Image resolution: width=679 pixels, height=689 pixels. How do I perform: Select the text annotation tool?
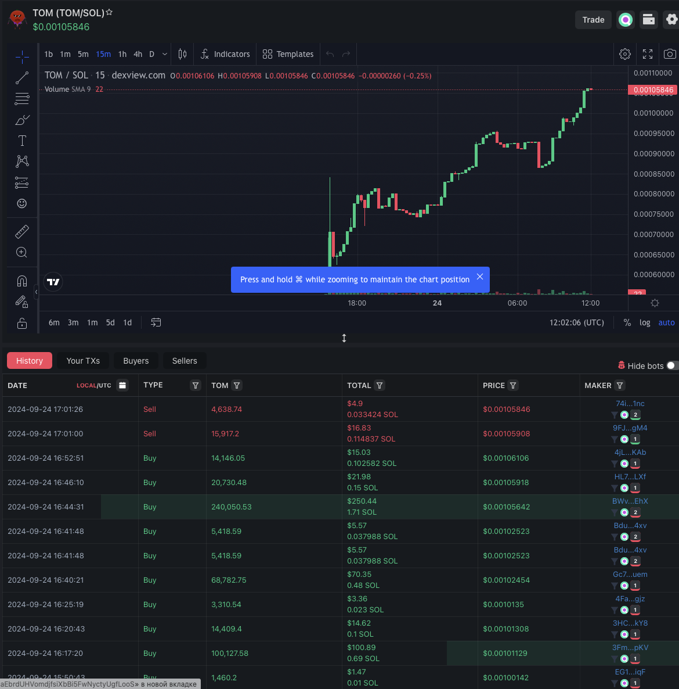tap(22, 141)
